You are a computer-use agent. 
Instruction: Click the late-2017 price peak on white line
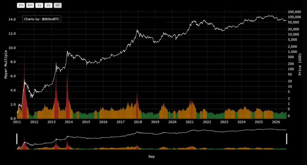pos(137,30)
